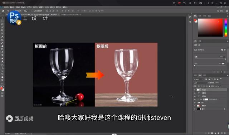Open the layer fill dropdown arrow
229x135 pixels.
(220, 86)
